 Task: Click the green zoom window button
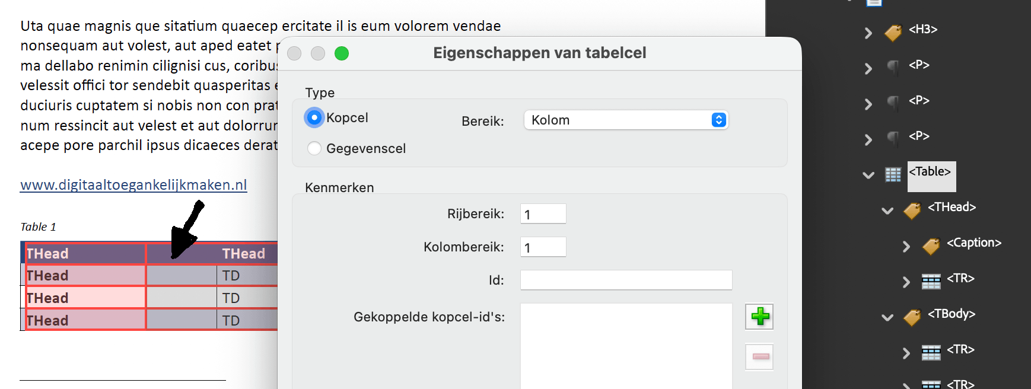pos(342,53)
